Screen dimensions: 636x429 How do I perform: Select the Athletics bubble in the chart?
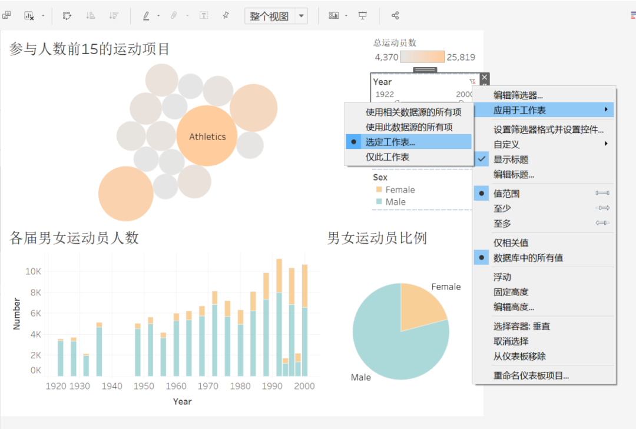[207, 137]
